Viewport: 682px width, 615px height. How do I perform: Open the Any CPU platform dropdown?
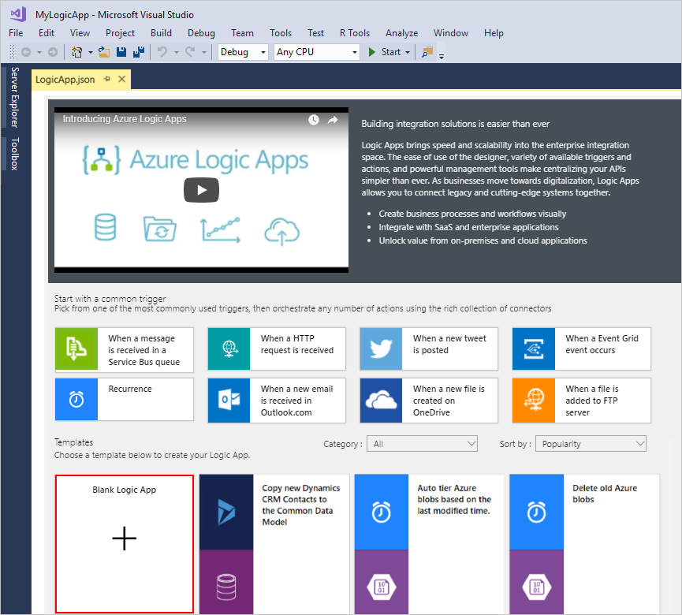tap(315, 51)
